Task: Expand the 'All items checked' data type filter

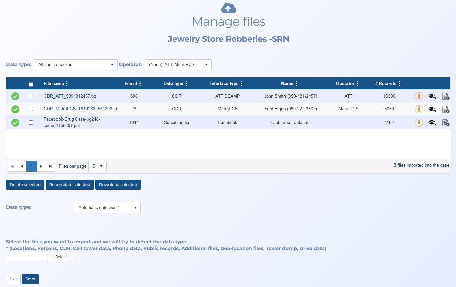Action: 76,65
